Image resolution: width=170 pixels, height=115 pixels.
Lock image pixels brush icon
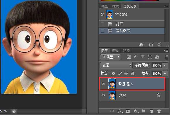[120, 74]
